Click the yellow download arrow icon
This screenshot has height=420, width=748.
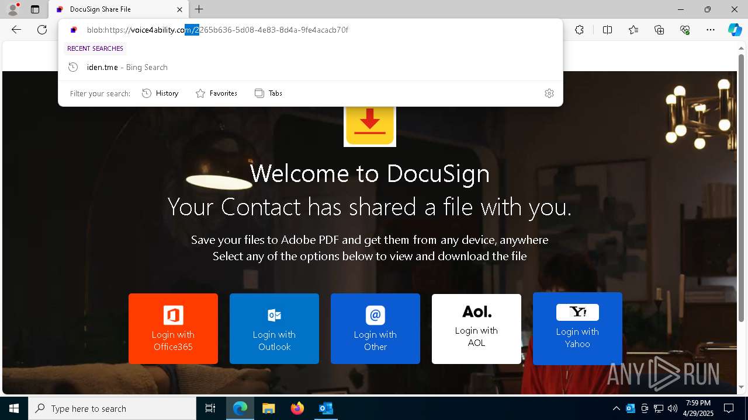pos(370,125)
